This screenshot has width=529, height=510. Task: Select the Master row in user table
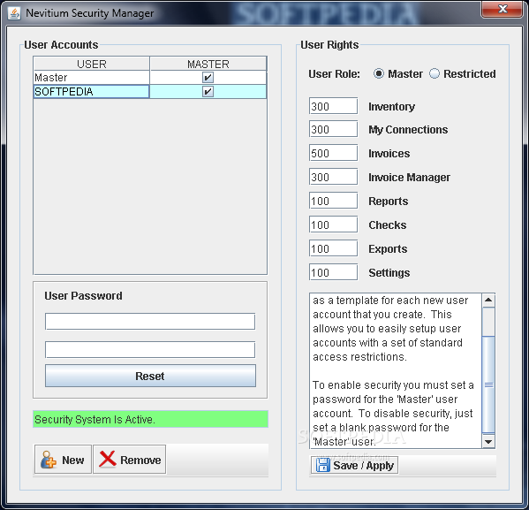[x=150, y=78]
